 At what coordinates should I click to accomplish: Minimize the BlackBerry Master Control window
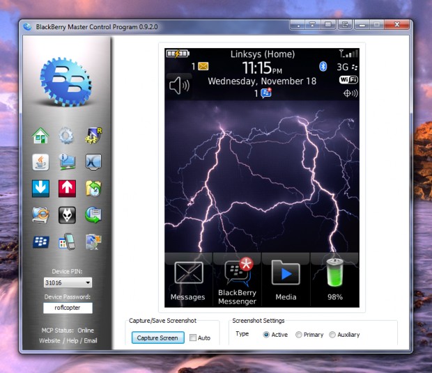(x=362, y=25)
